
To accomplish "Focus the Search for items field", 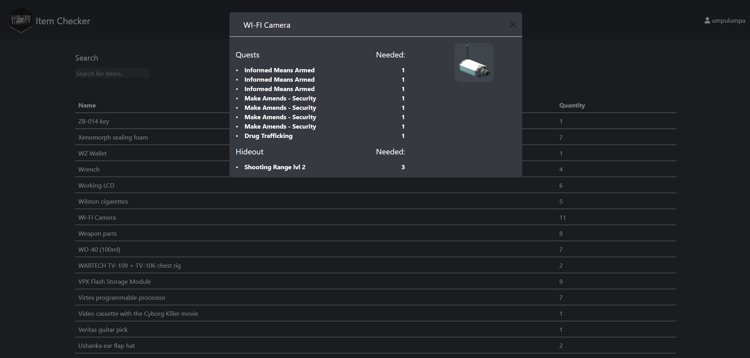I will [x=112, y=73].
